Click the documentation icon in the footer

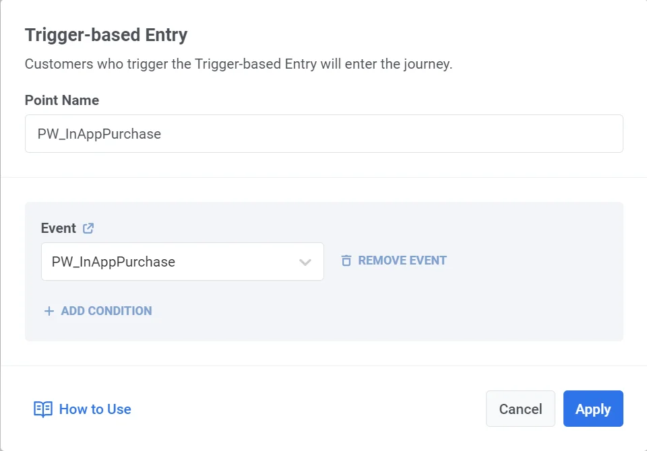pyautogui.click(x=43, y=409)
